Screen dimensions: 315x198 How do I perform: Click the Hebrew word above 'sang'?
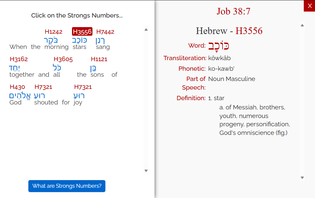(101, 40)
